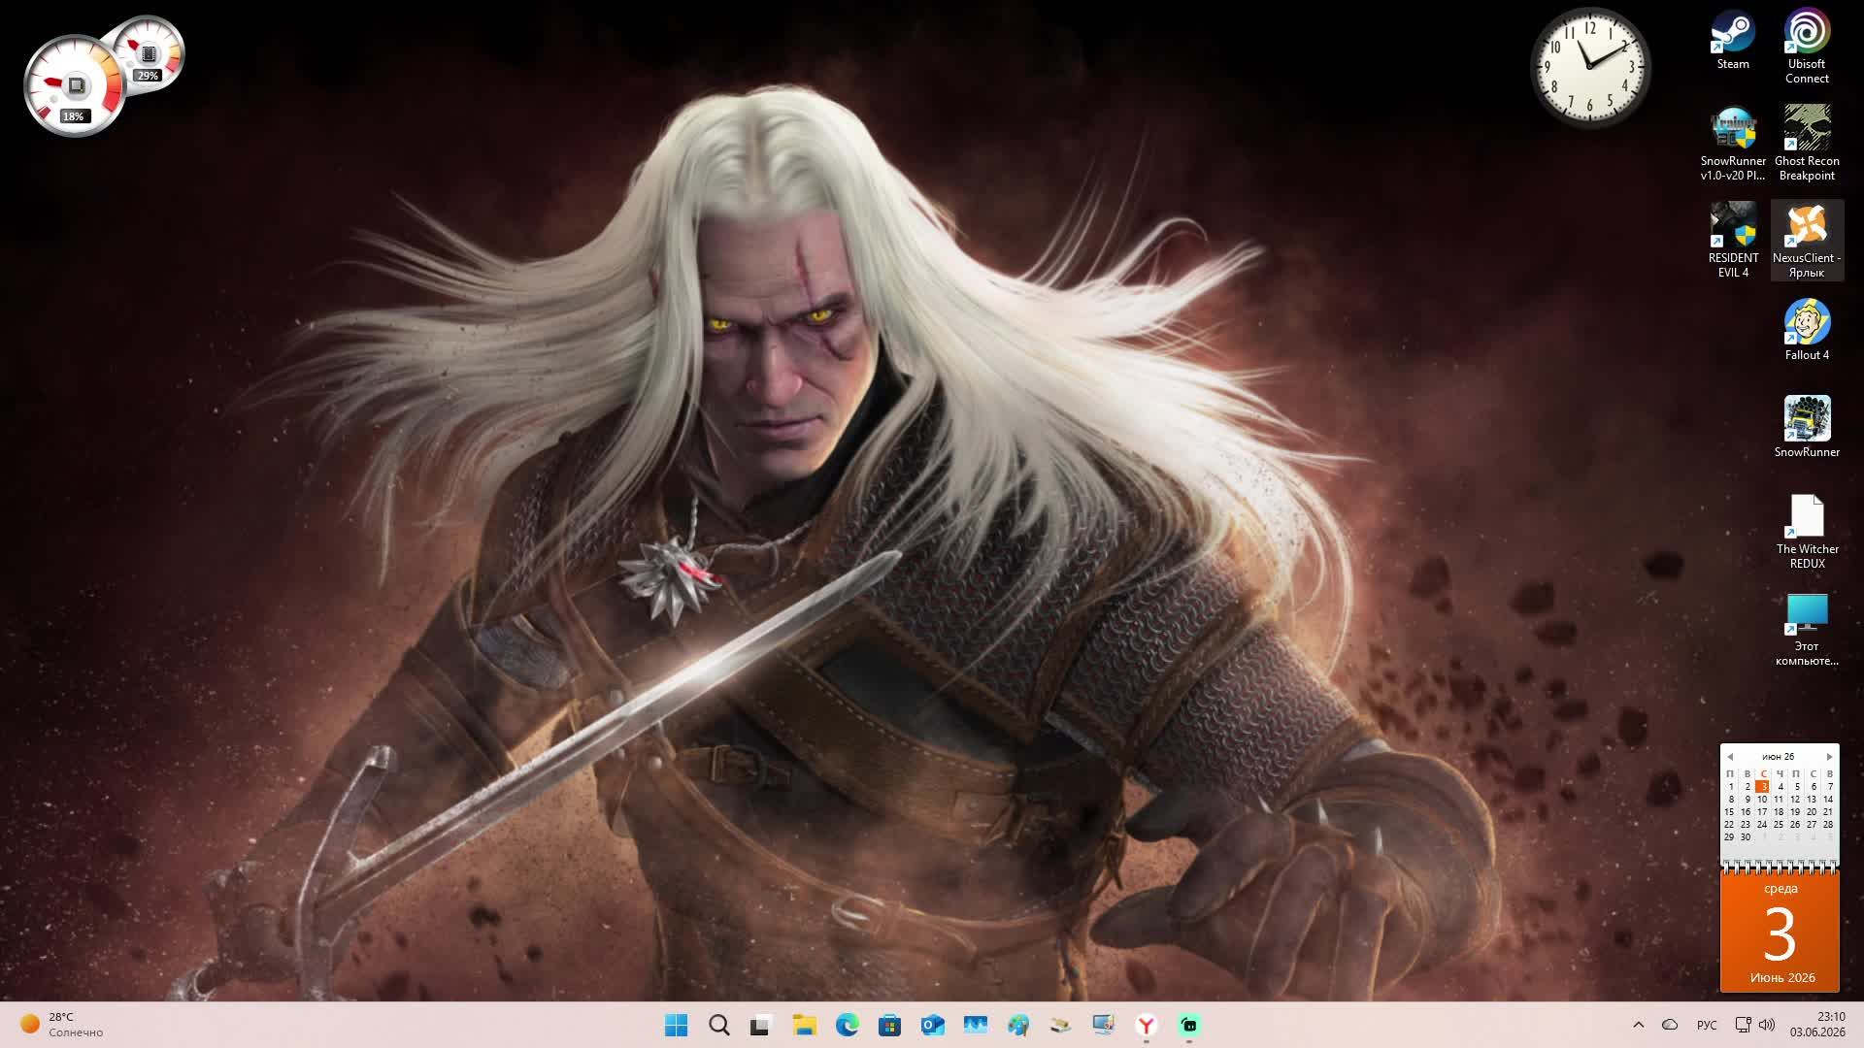Image resolution: width=1864 pixels, height=1048 pixels.
Task: Select day 15 in the calendar gadget
Action: pos(1729,812)
